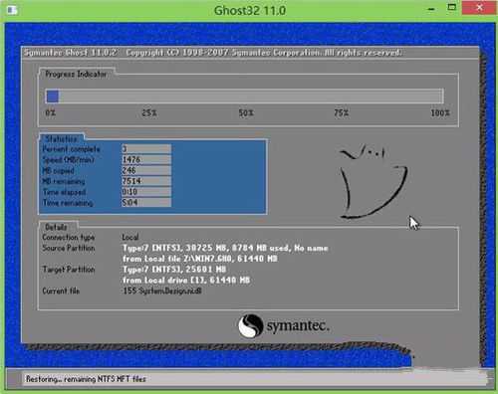Screen dimensions: 498x394
Task: Select the Time elapsed value field
Action: [x=146, y=192]
